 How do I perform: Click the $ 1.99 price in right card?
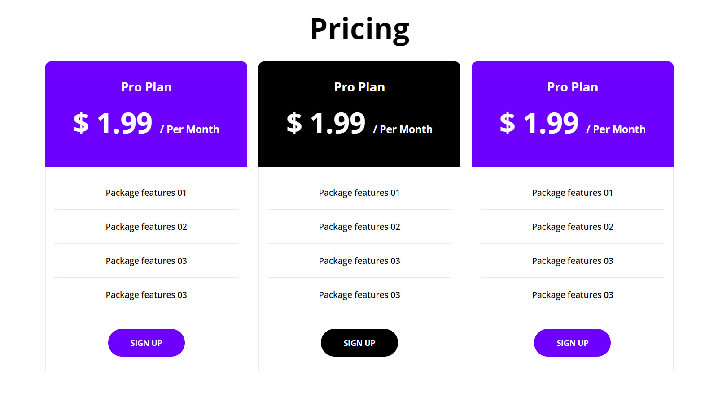[539, 123]
